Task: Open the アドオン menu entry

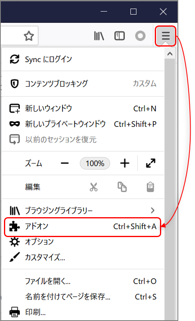Action: coord(83,226)
